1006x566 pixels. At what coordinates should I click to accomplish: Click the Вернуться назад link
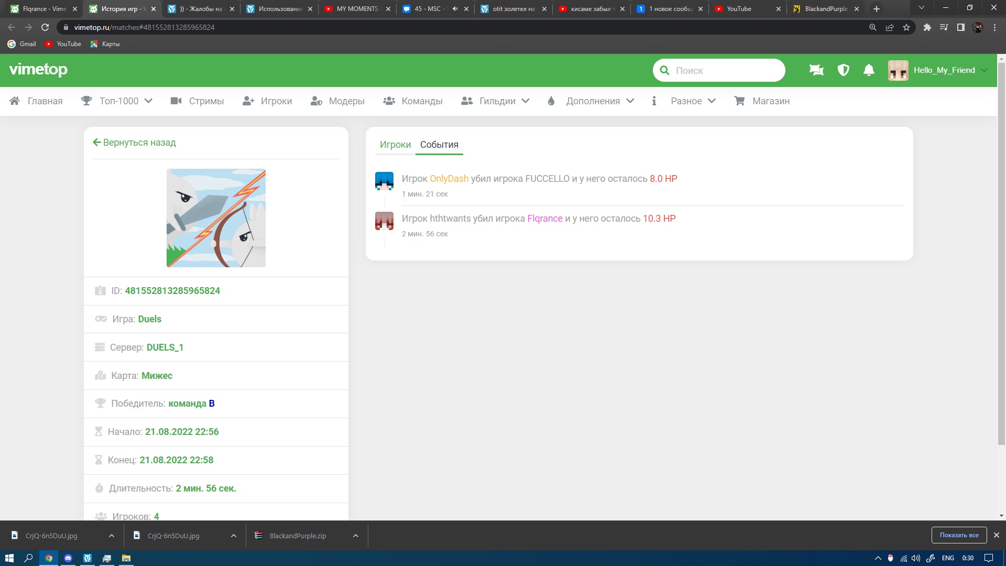pos(135,143)
